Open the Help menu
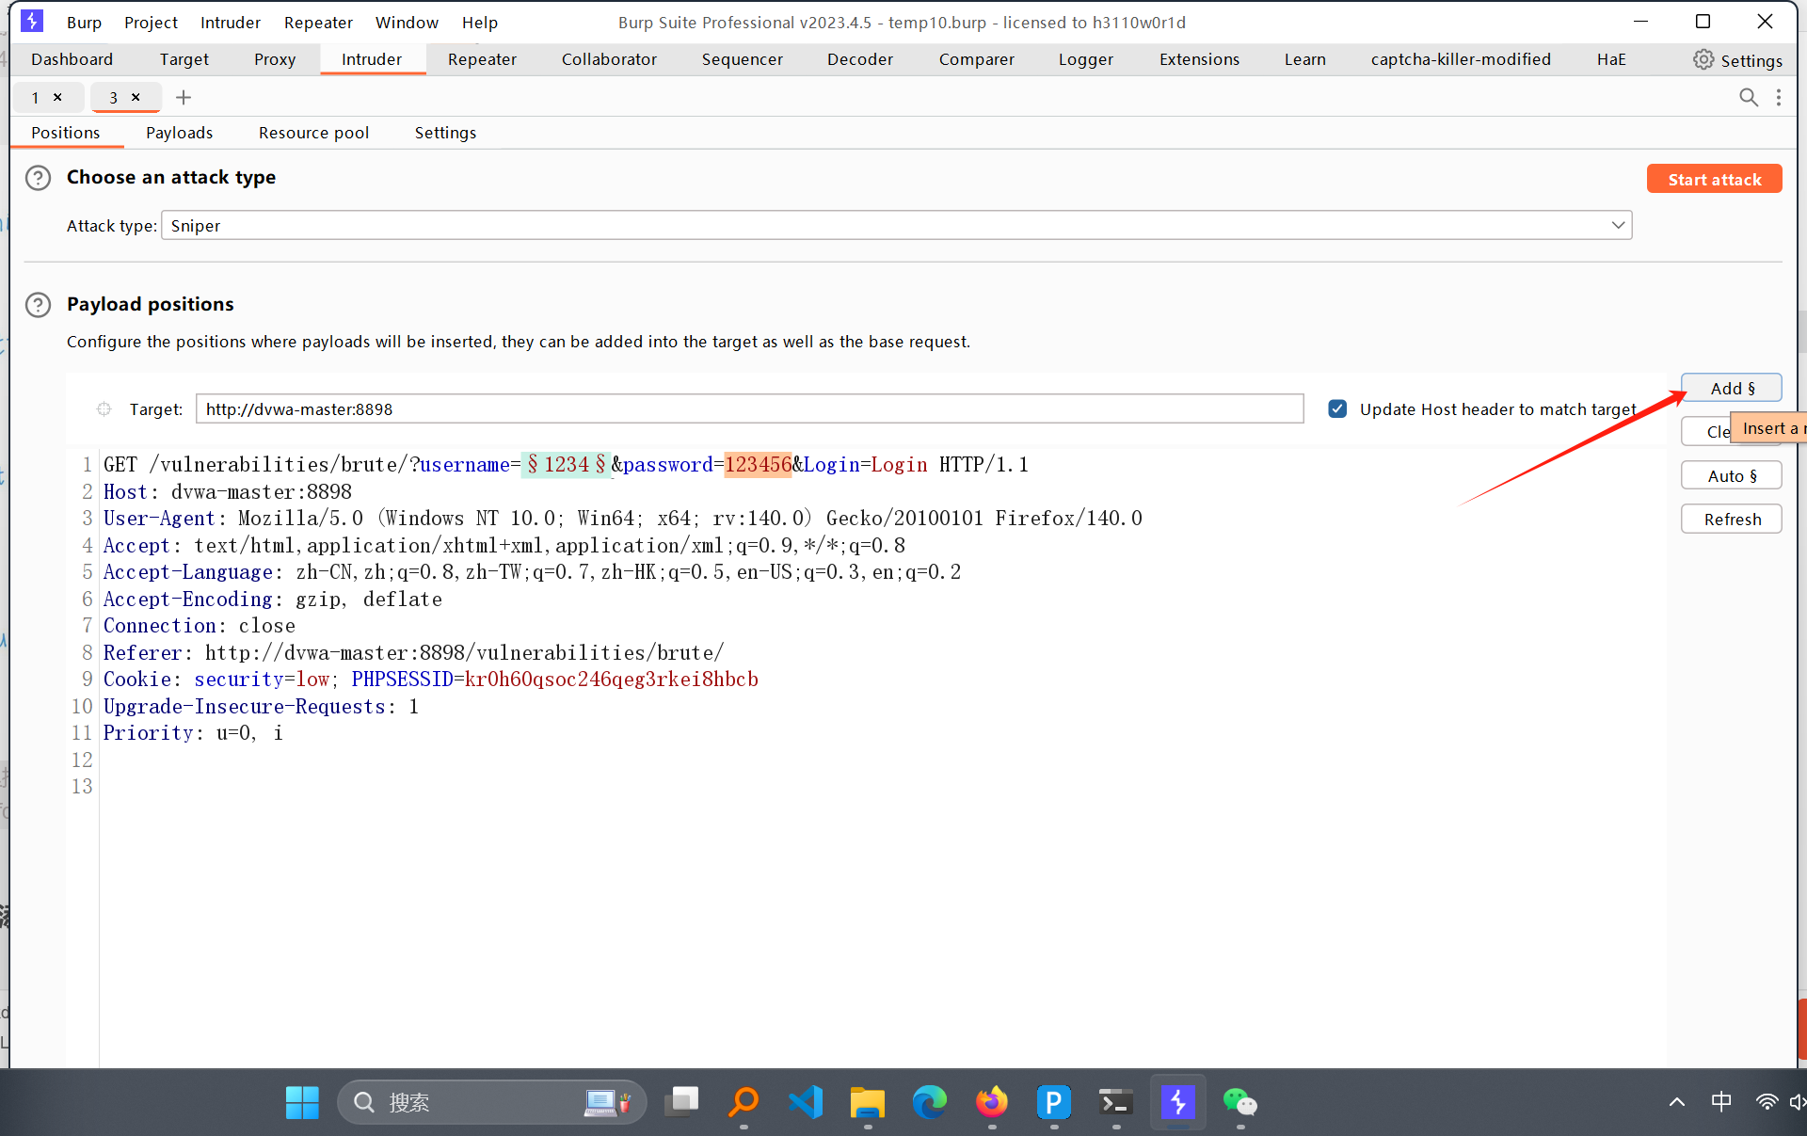This screenshot has height=1136, width=1807. [480, 22]
